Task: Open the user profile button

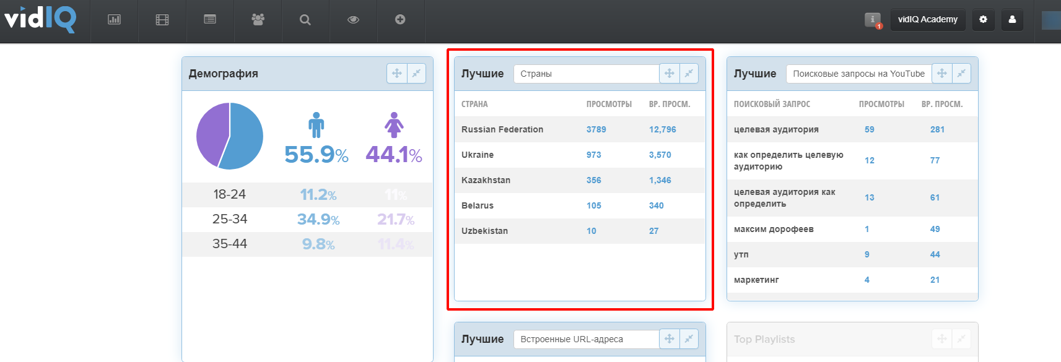Action: tap(1012, 19)
